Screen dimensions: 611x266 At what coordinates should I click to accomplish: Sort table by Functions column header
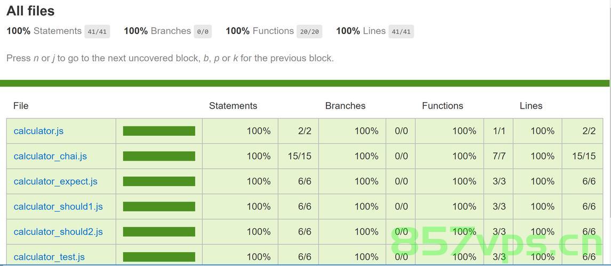443,106
